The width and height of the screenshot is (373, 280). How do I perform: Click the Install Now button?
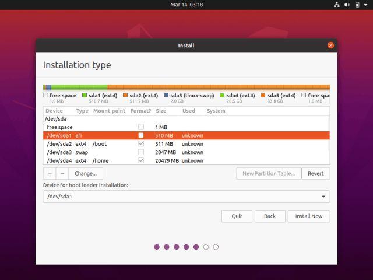tap(309, 216)
